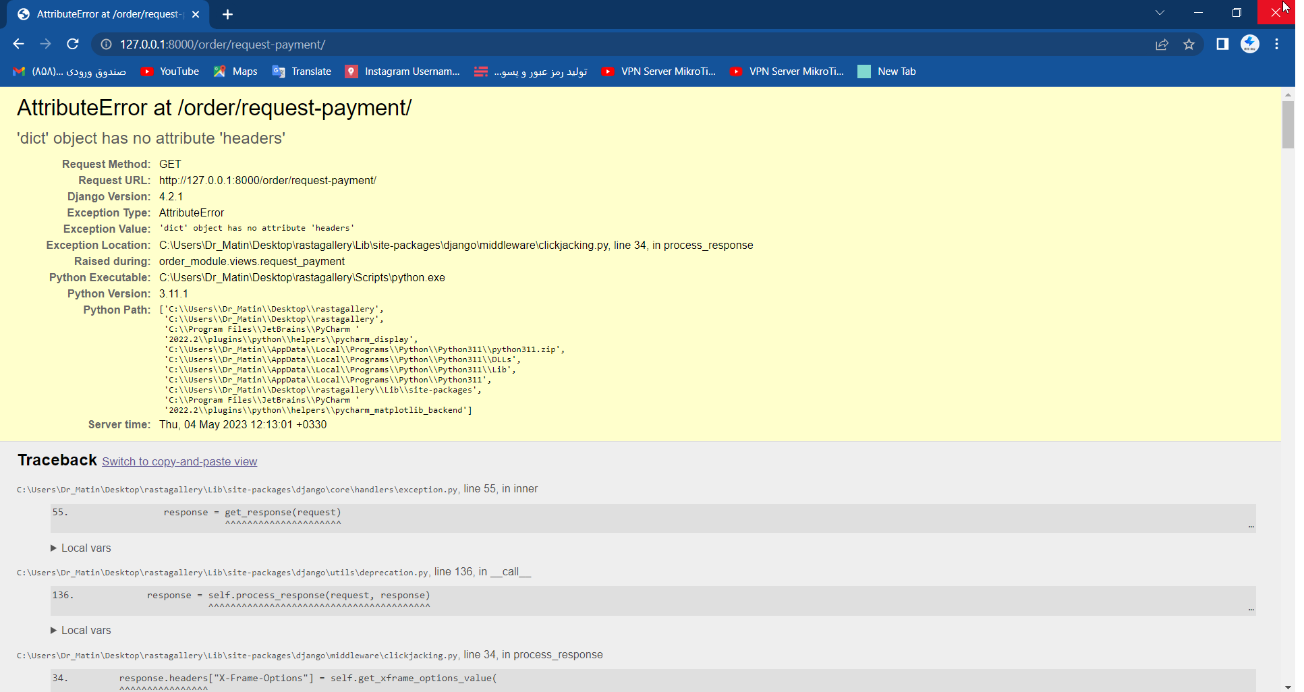Bookmark this page with the star icon
This screenshot has width=1304, height=692.
coord(1189,45)
